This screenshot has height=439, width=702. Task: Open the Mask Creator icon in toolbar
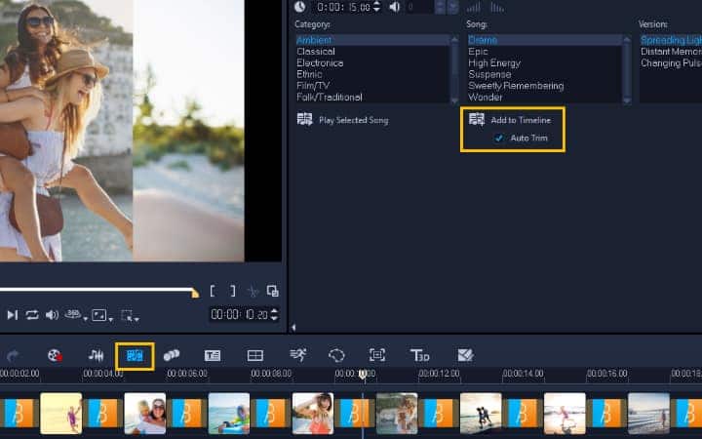336,355
